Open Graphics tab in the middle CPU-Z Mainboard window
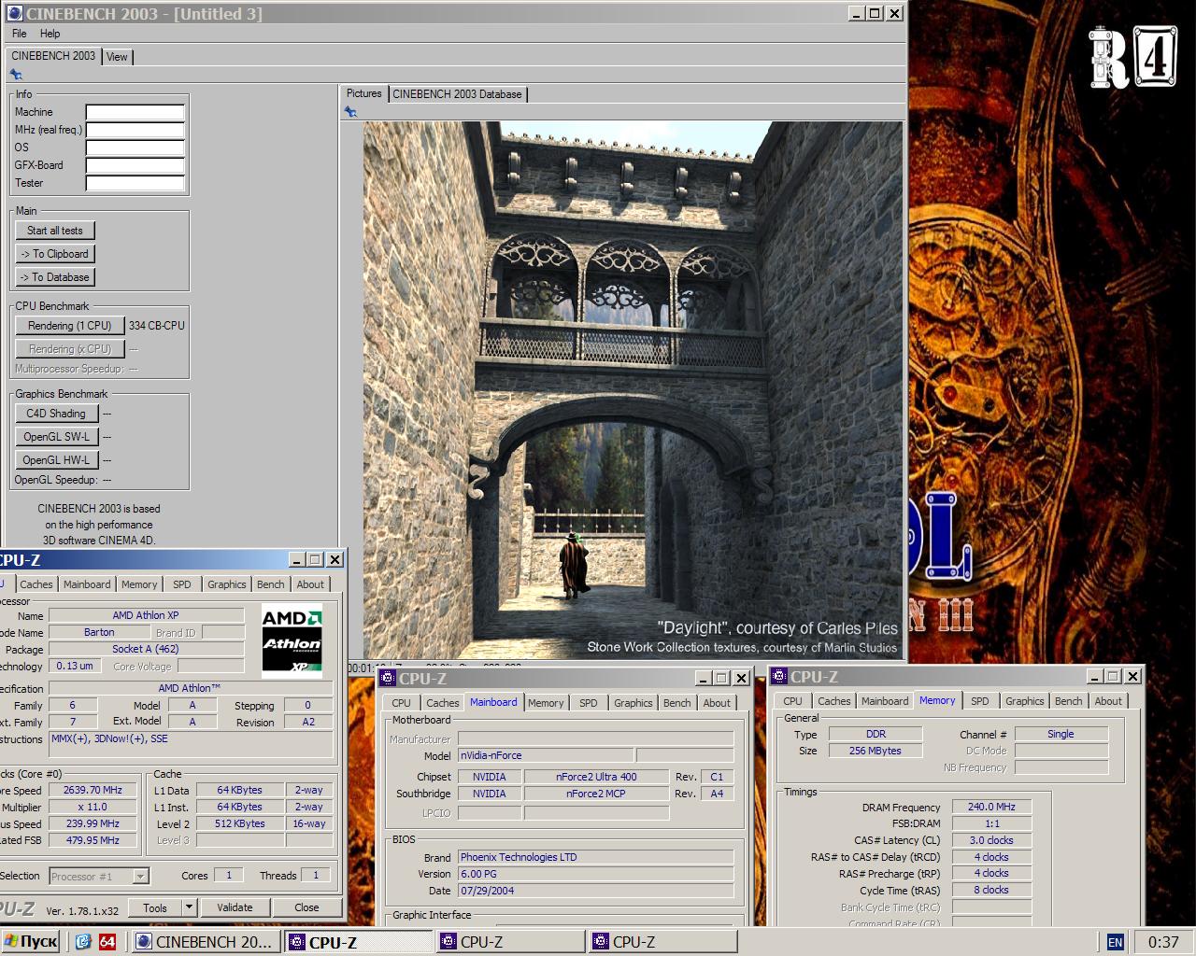Screen dimensions: 1196x956 point(634,703)
